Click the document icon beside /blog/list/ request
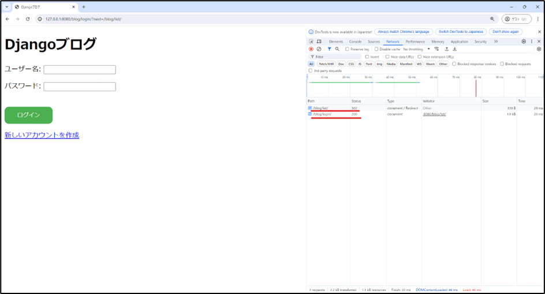This screenshot has height=294, width=545. 309,108
